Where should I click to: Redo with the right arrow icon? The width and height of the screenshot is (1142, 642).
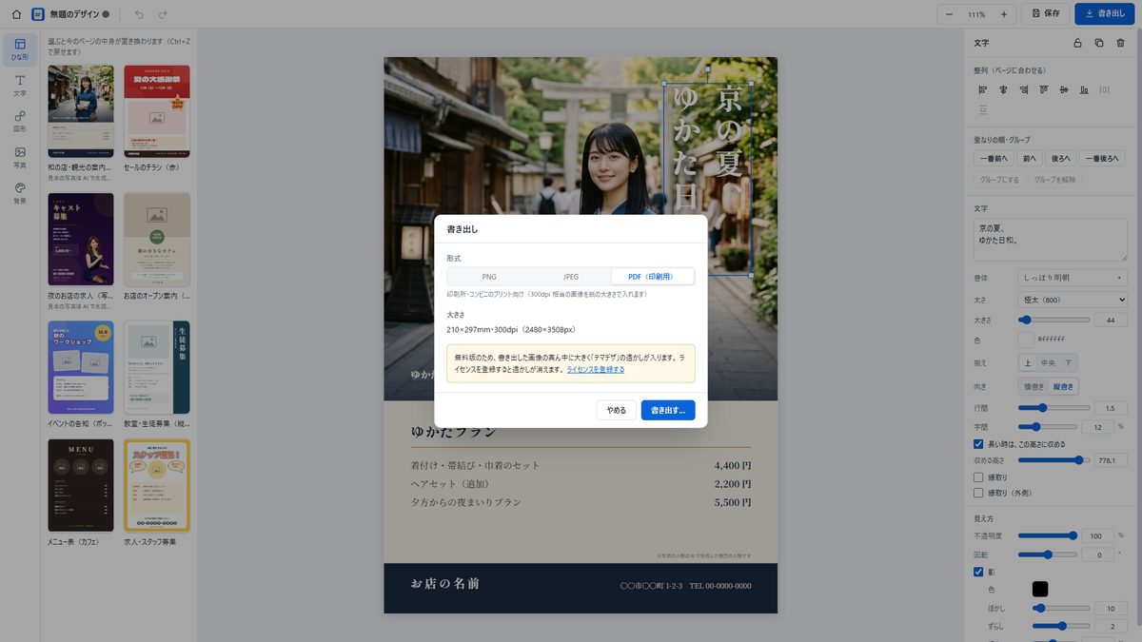coord(163,14)
